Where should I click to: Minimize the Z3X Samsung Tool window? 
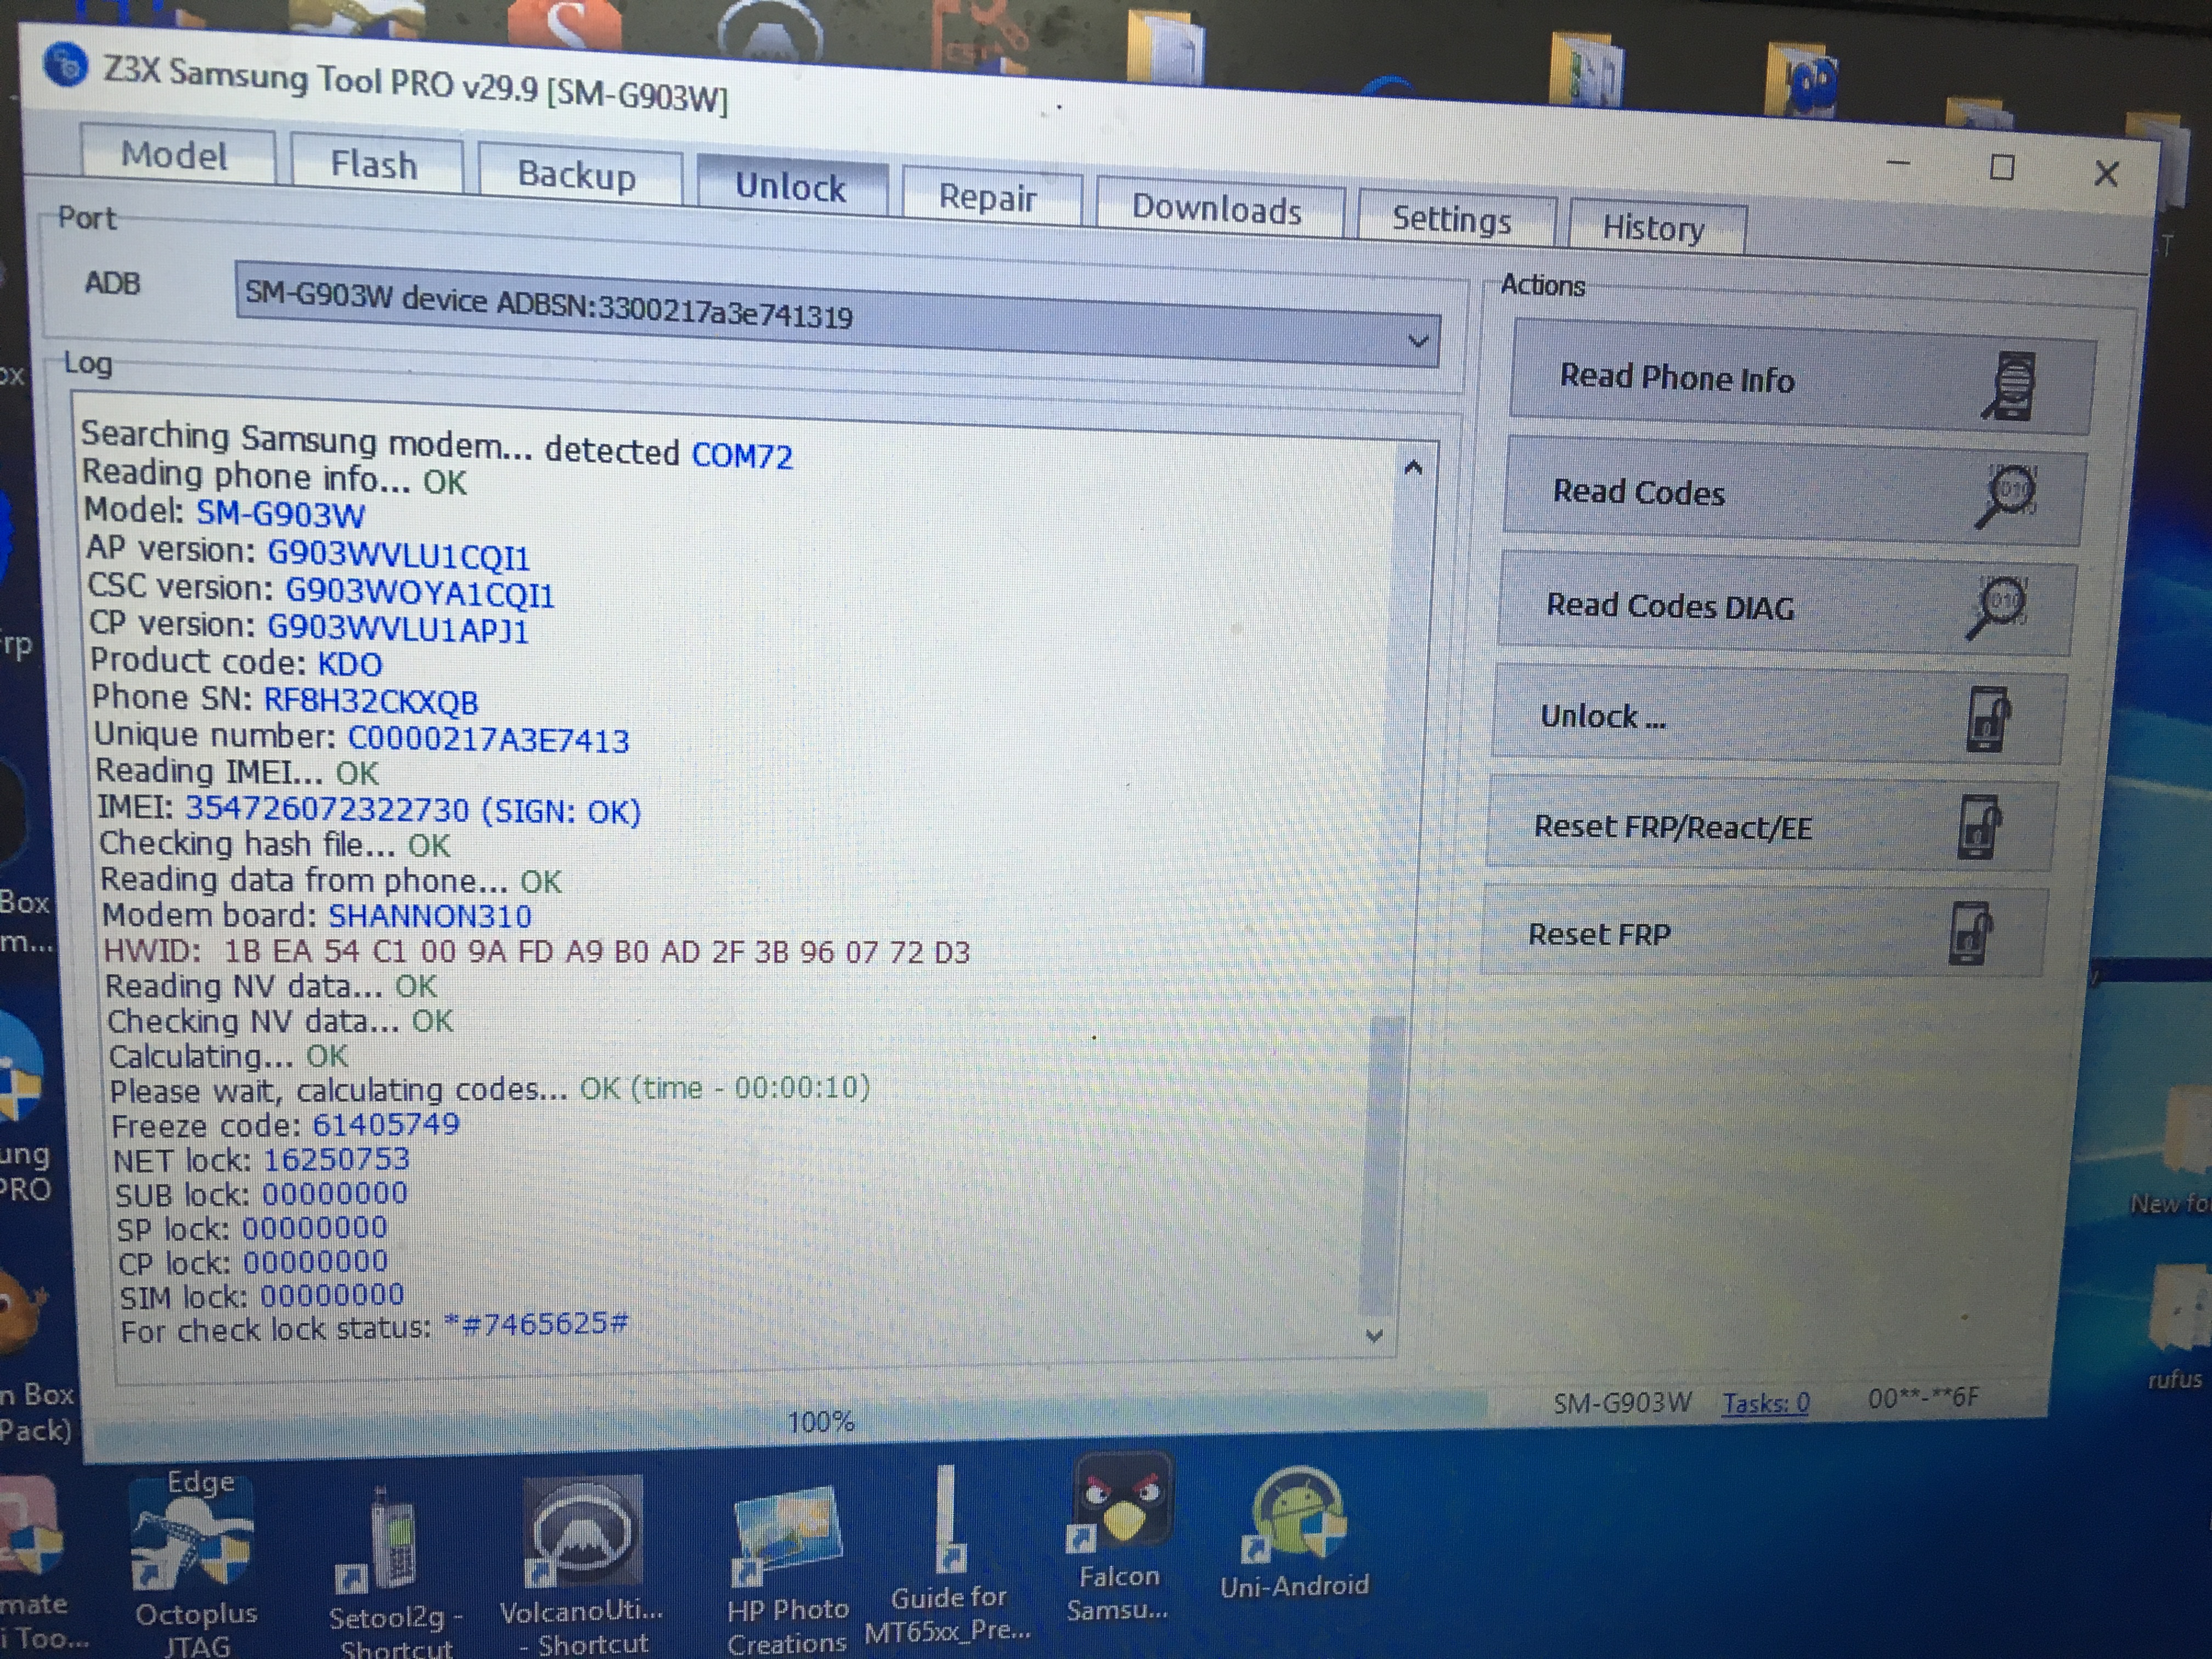point(1898,163)
